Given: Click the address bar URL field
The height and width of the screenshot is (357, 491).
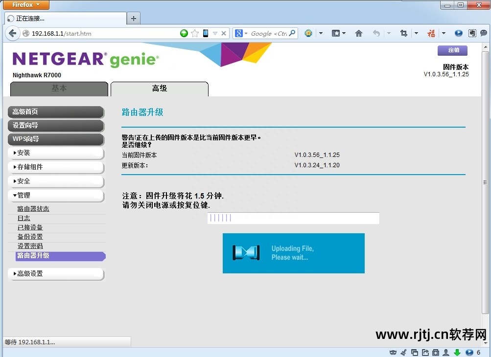Looking at the screenshot, I should [x=103, y=33].
